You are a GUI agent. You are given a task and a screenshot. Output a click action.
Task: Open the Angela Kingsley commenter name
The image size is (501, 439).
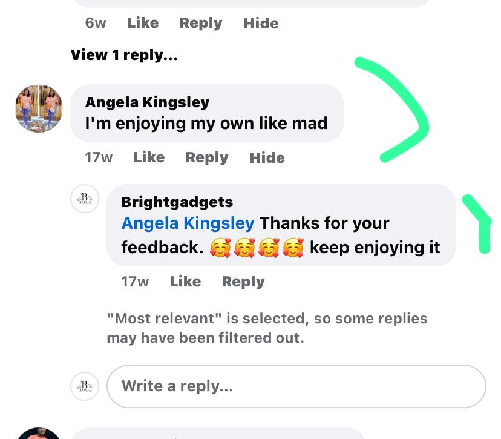click(147, 102)
